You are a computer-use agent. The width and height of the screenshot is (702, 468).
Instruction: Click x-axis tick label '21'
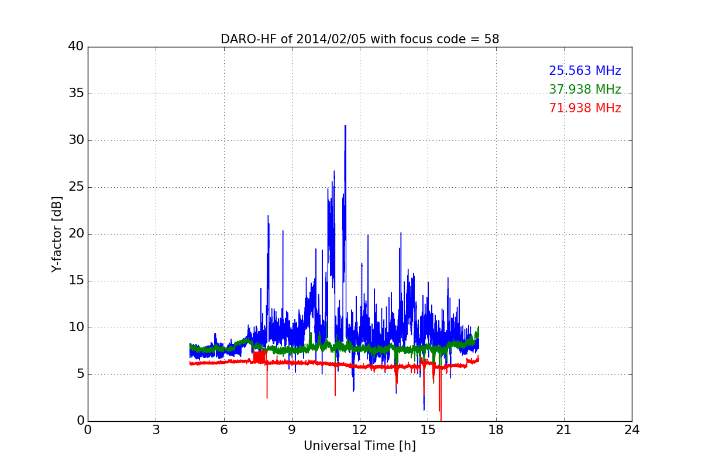click(x=564, y=429)
